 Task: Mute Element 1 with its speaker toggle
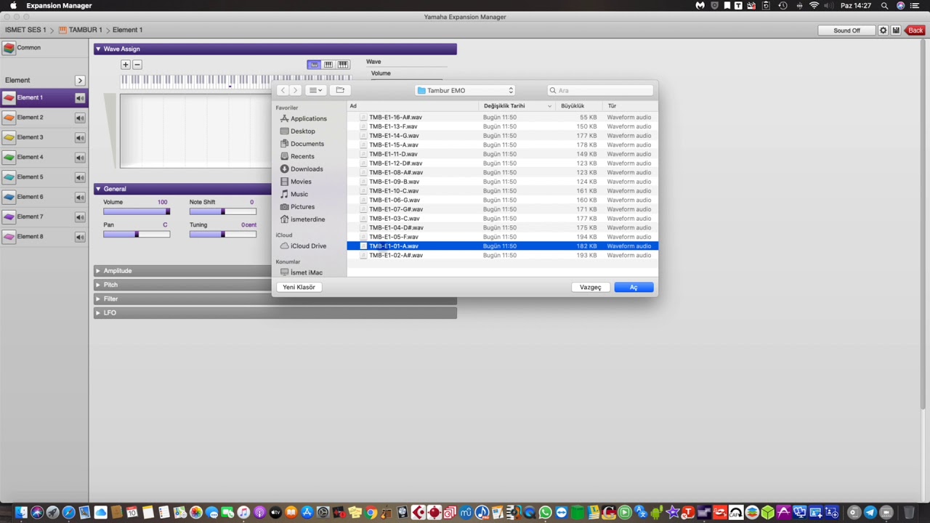pyautogui.click(x=80, y=97)
